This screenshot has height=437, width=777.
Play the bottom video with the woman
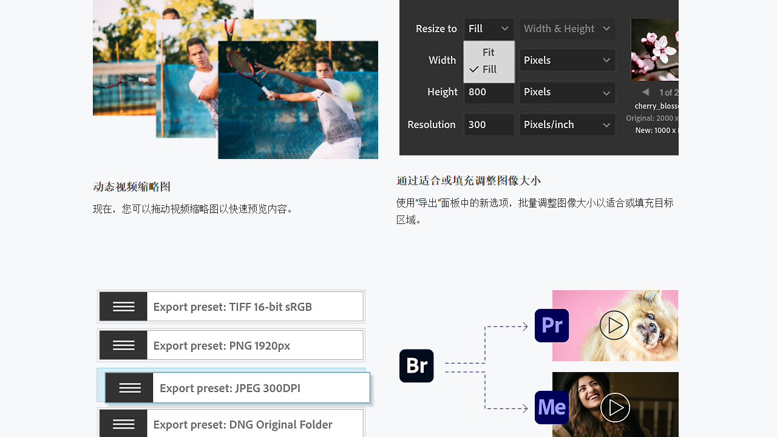coord(615,407)
